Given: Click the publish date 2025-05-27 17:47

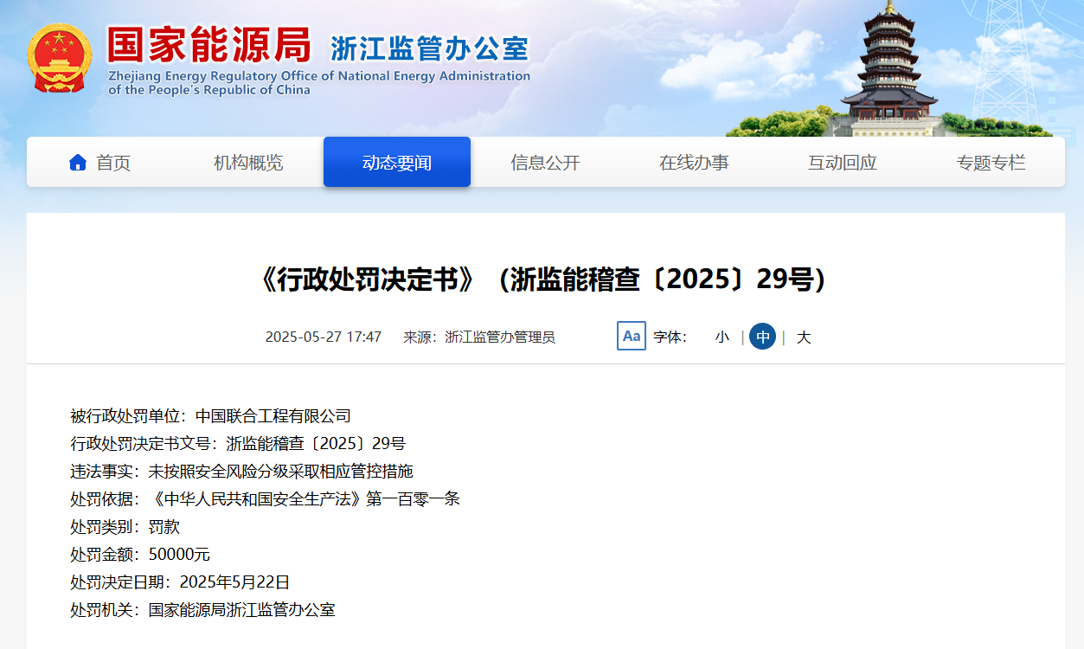Looking at the screenshot, I should click(323, 337).
